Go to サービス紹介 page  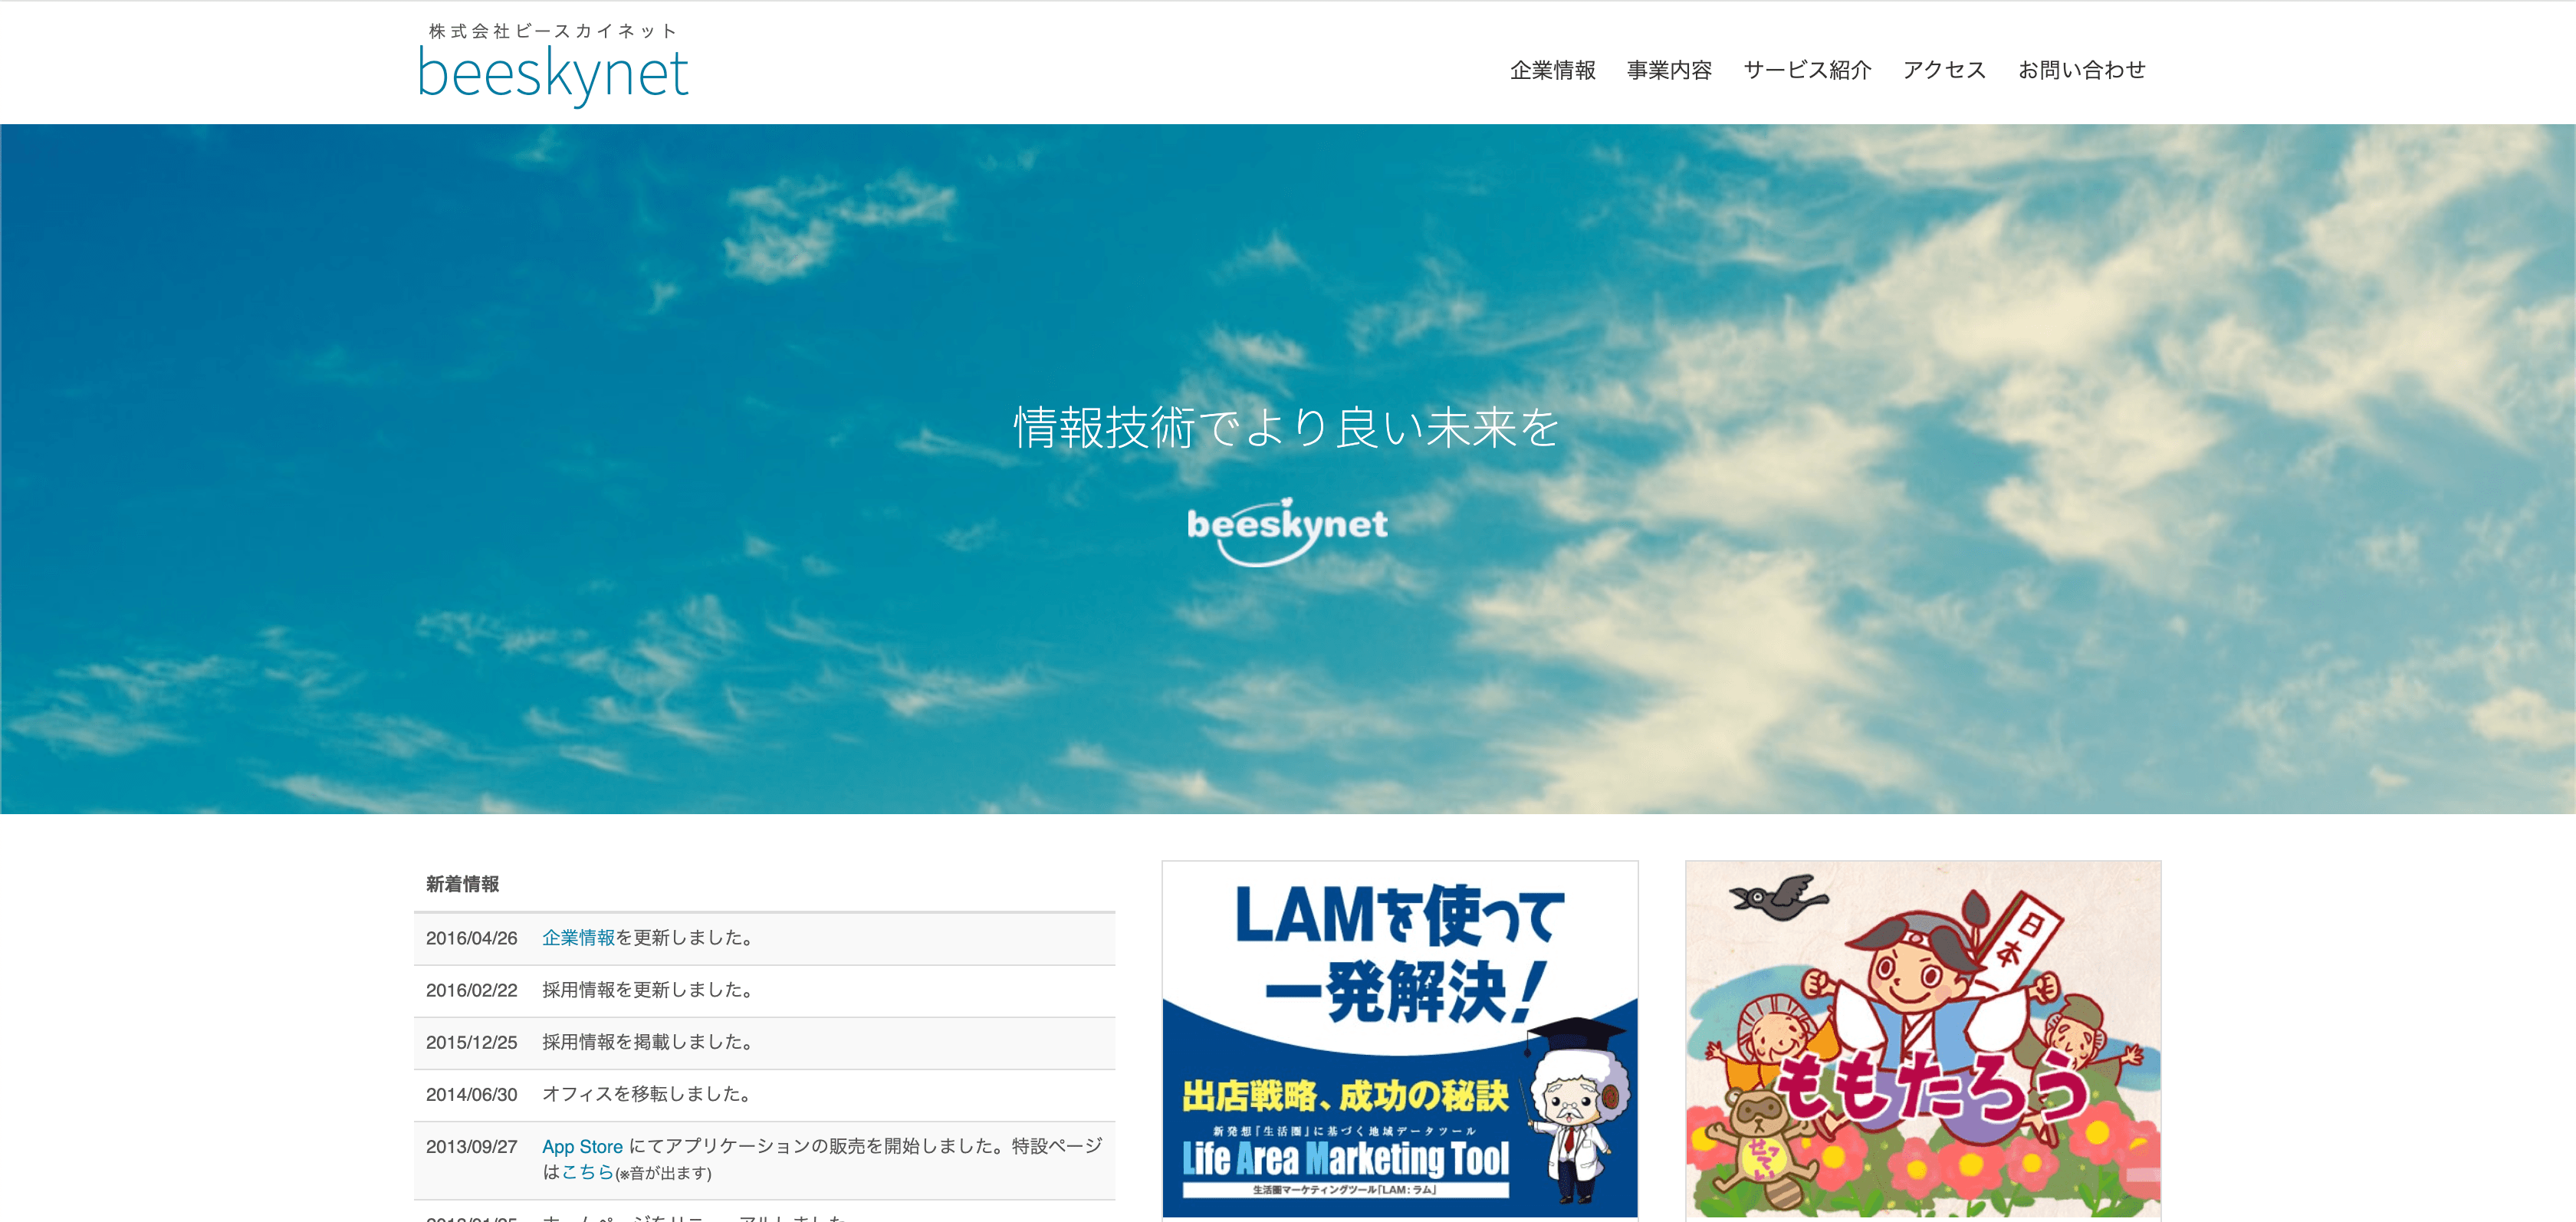coord(1806,70)
